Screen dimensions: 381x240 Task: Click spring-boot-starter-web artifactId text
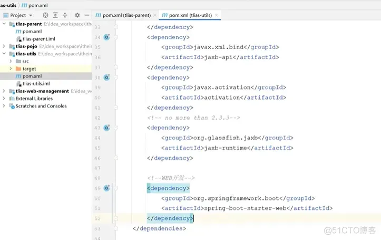point(245,208)
